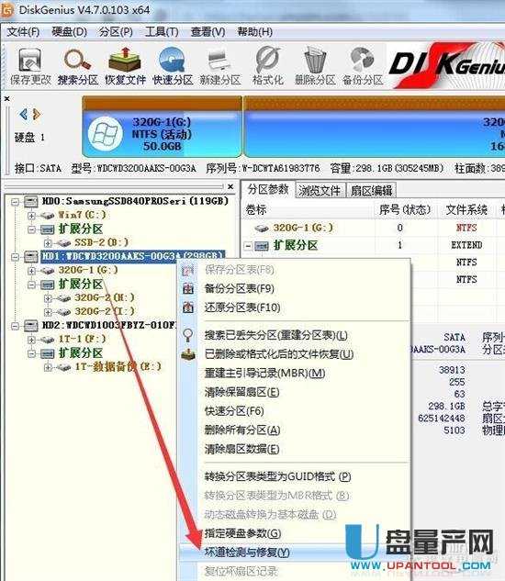505x581 pixels.
Task: Select 320G-2 (I:) partition in tree
Action: (104, 312)
